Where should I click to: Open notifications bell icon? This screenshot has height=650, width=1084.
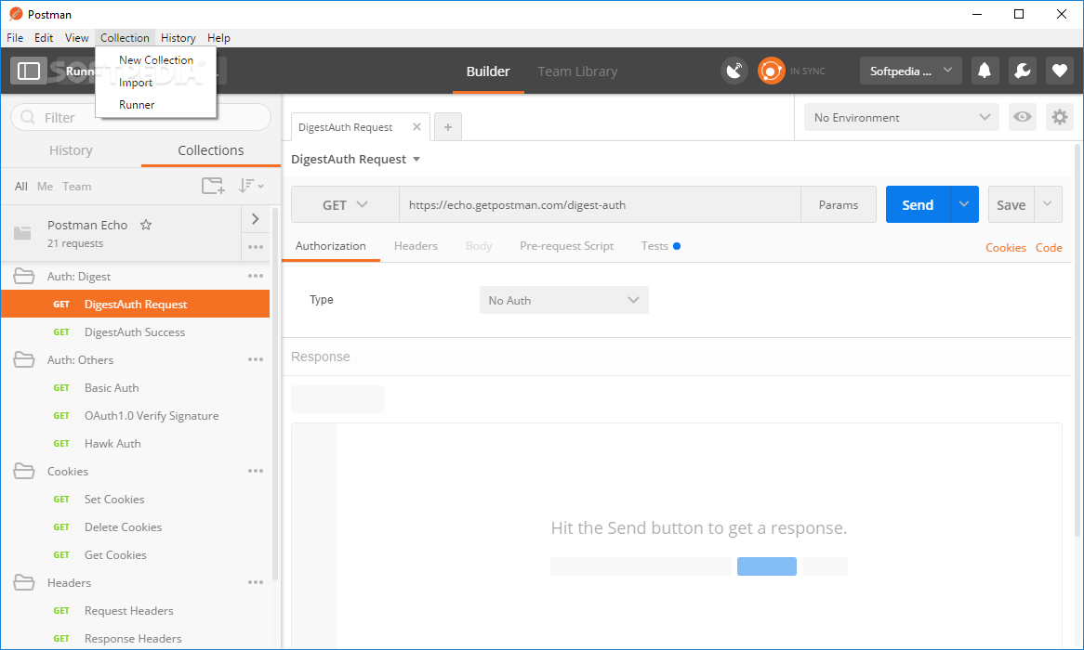coord(985,71)
